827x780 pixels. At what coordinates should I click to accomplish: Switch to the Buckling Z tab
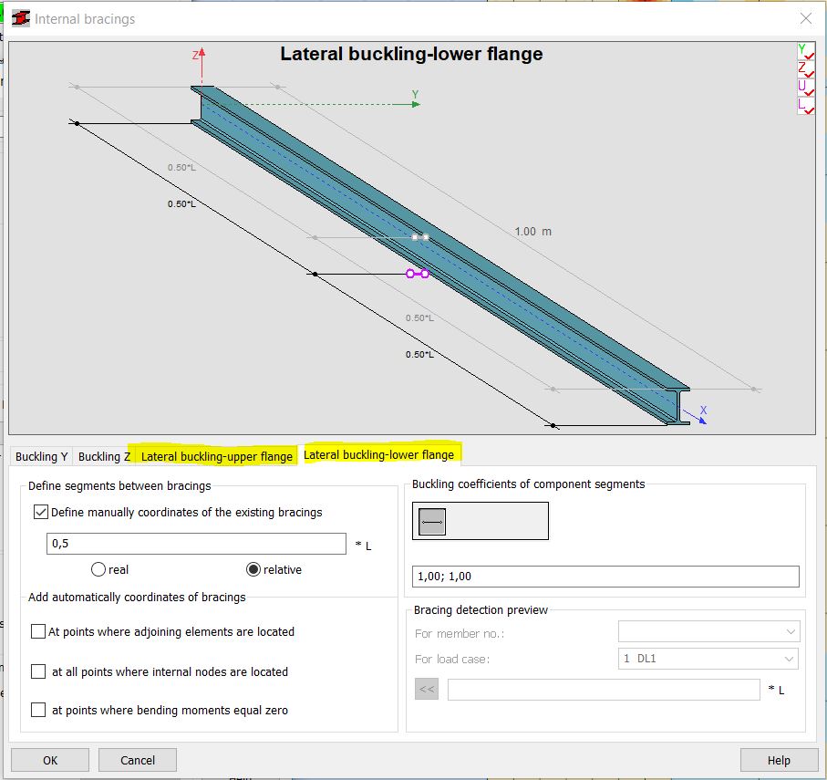(102, 456)
